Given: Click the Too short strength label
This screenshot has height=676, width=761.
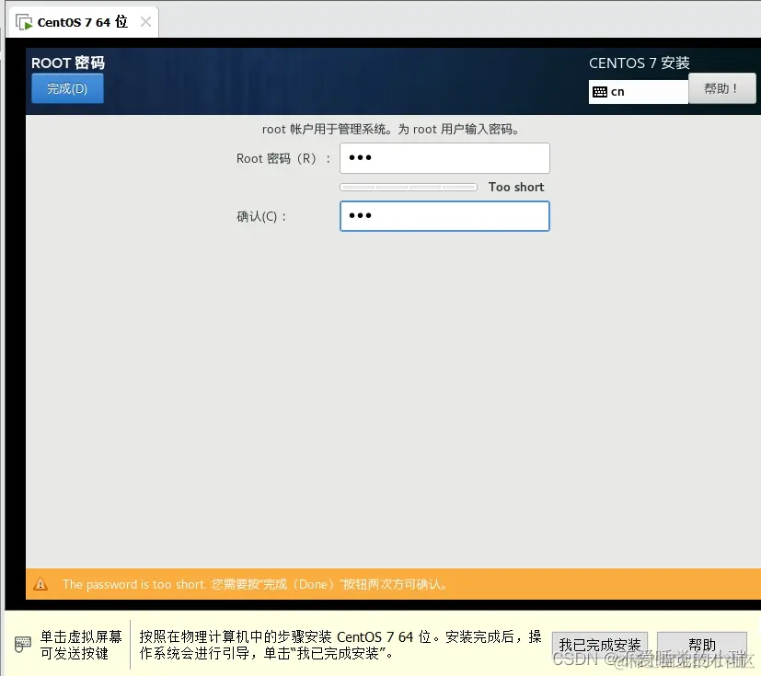Looking at the screenshot, I should click(516, 188).
